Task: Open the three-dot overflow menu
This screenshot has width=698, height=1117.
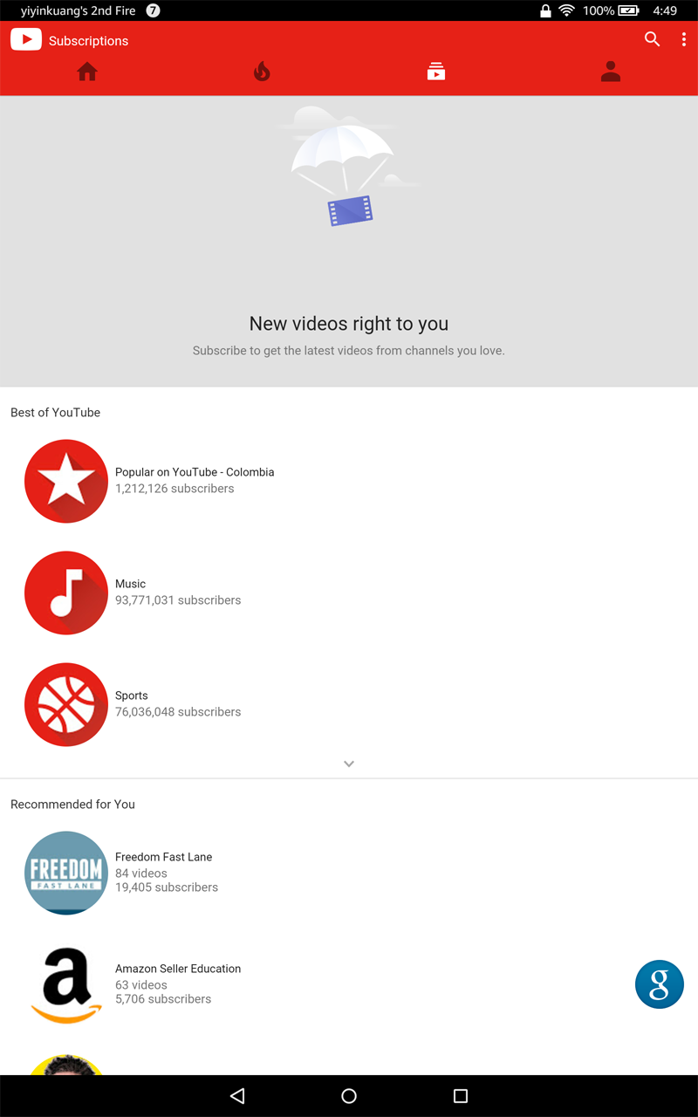Action: click(684, 39)
